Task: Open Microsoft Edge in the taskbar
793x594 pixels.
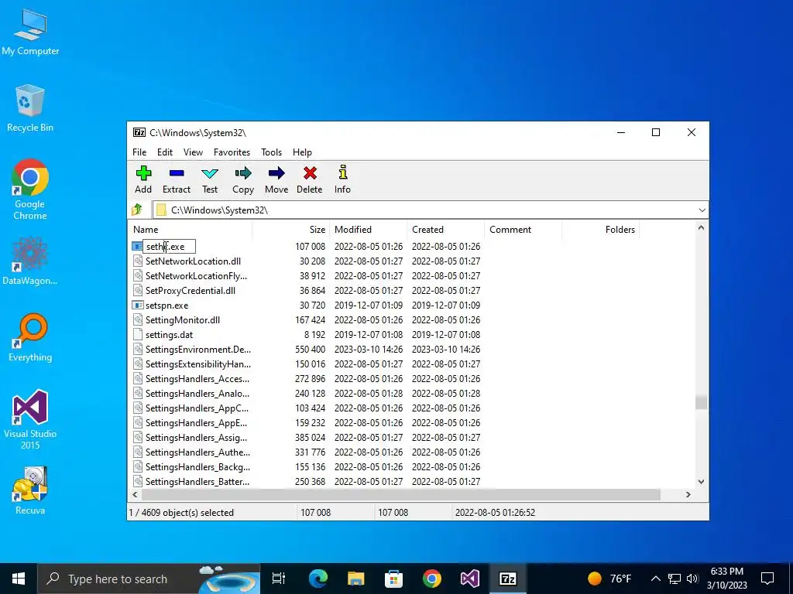Action: pyautogui.click(x=318, y=579)
